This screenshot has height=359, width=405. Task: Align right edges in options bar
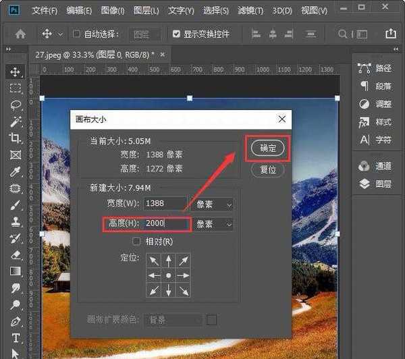coord(288,34)
